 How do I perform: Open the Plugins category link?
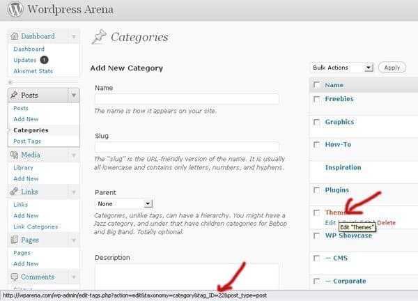(x=337, y=190)
